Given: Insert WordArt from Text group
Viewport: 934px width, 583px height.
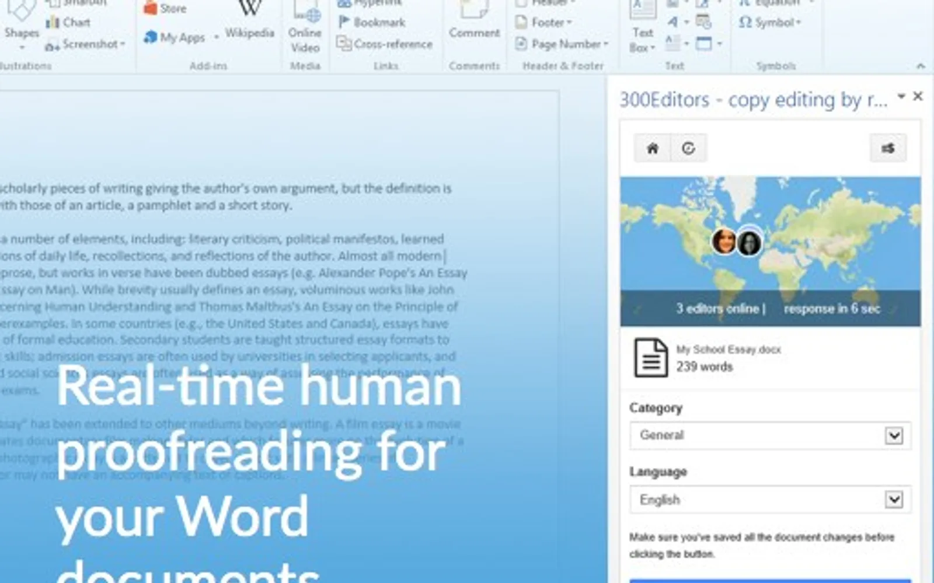Looking at the screenshot, I should pyautogui.click(x=672, y=22).
